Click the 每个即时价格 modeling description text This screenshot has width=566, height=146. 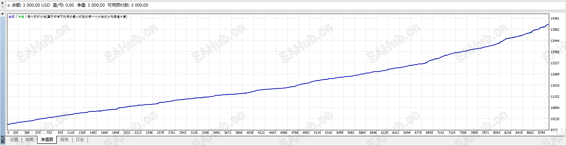[77, 17]
